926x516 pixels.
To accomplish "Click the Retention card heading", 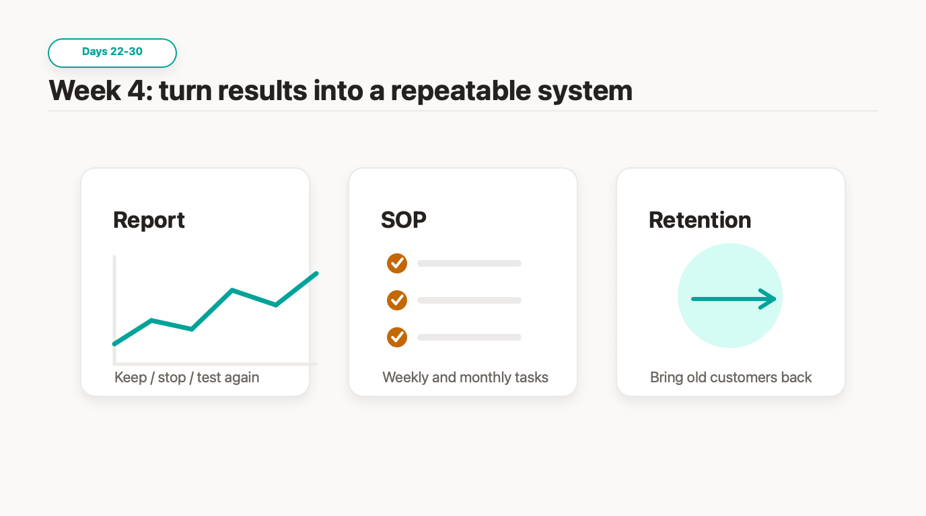I will tap(700, 220).
